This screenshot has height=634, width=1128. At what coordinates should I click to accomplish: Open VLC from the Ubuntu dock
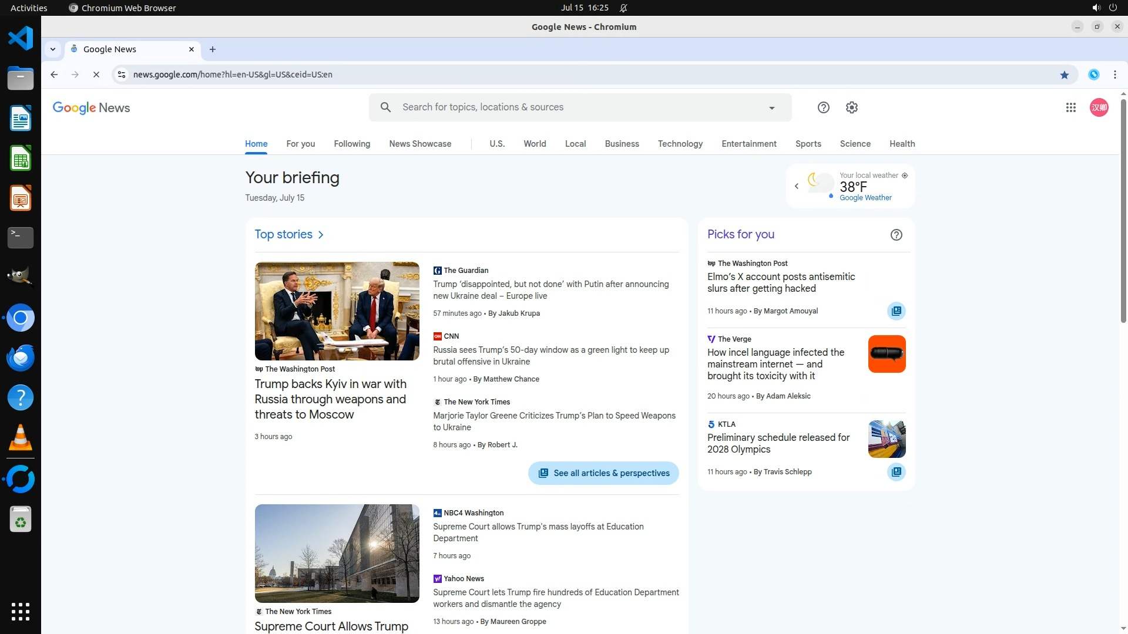21,438
